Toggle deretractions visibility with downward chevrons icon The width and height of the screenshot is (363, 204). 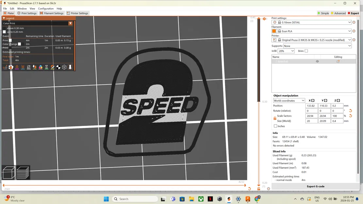click(x=23, y=67)
